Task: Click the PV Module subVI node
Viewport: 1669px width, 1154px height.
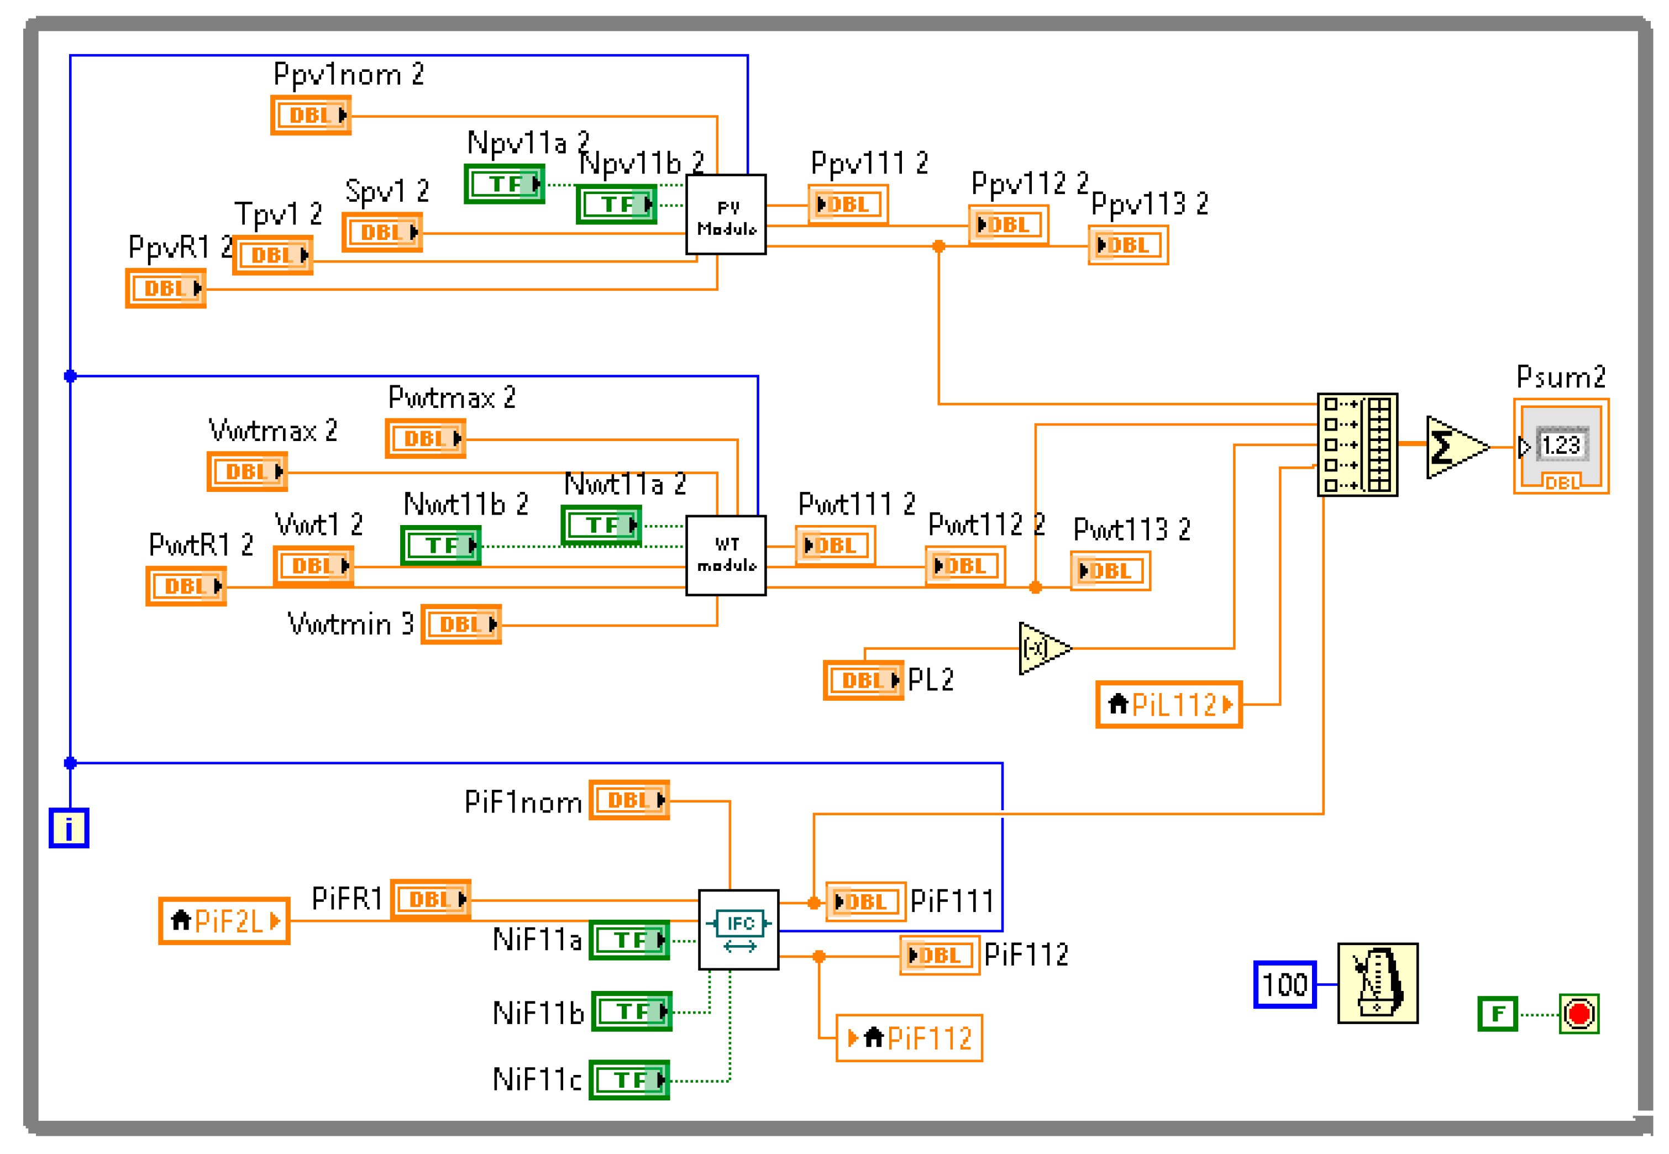Action: click(x=725, y=214)
